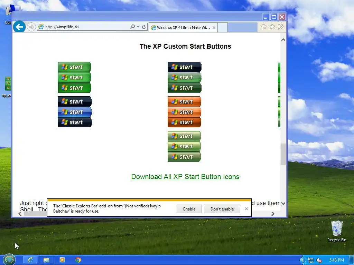Click Enable for Classic Explorer Bar add-on
Image resolution: width=354 pixels, height=265 pixels.
[x=189, y=209]
